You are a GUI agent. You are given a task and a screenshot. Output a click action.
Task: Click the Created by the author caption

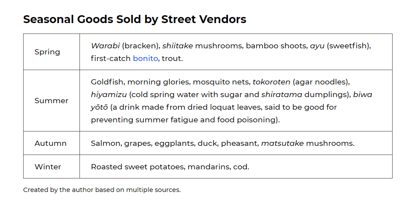(102, 190)
